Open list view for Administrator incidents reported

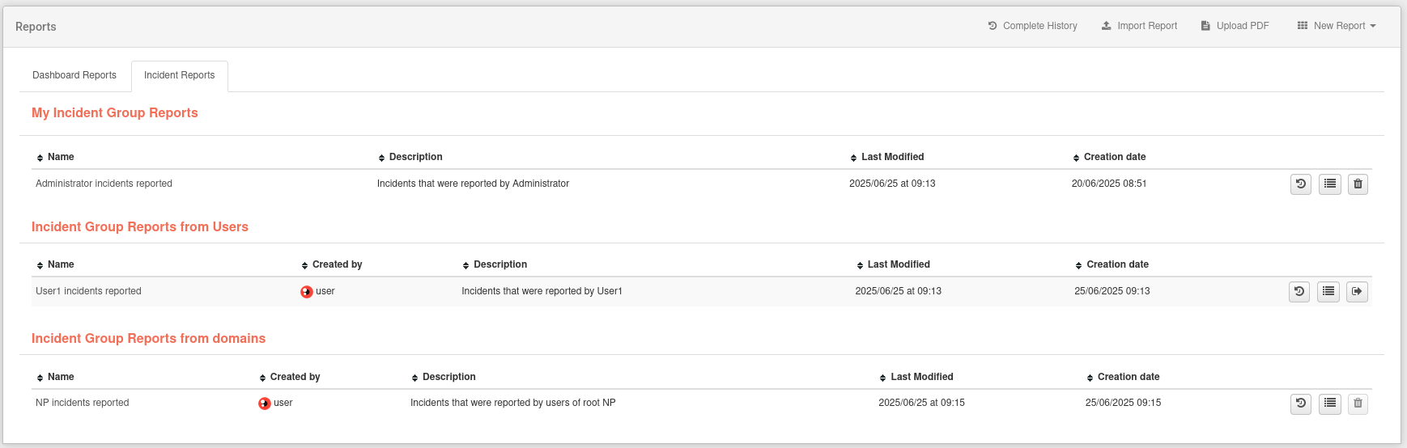1330,184
